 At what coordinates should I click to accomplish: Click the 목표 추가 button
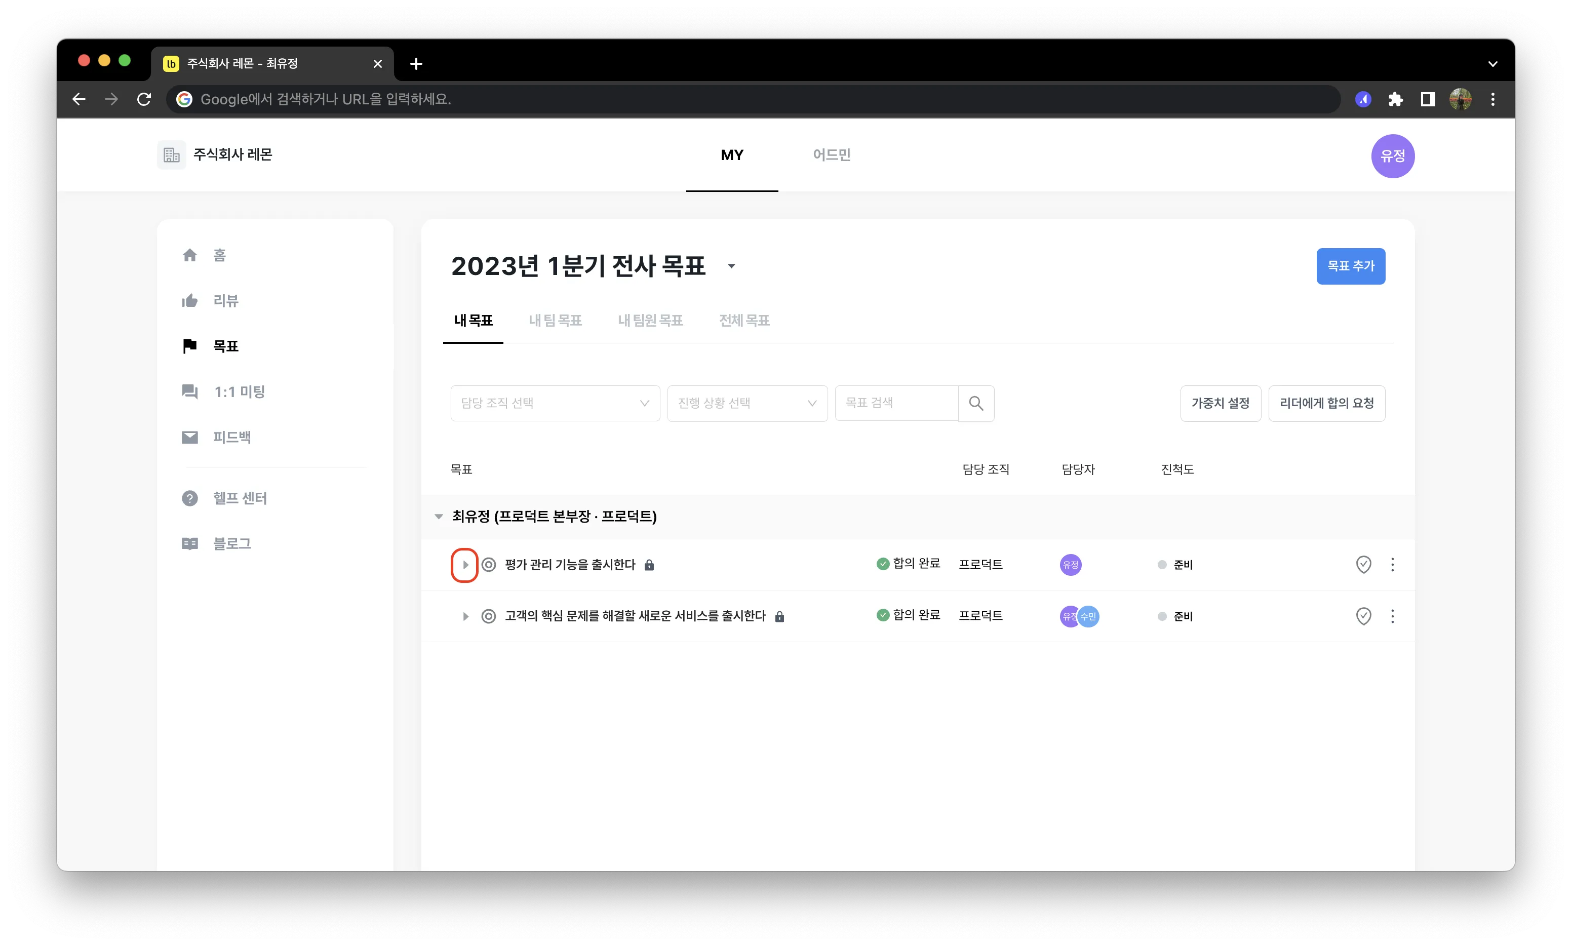click(1351, 266)
